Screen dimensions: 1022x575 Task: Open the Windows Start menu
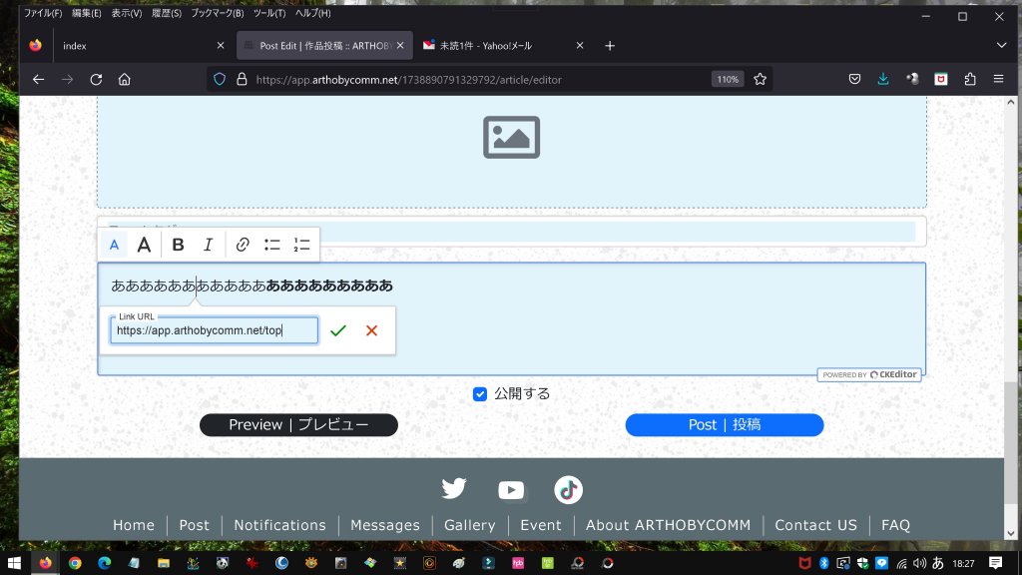[14, 563]
